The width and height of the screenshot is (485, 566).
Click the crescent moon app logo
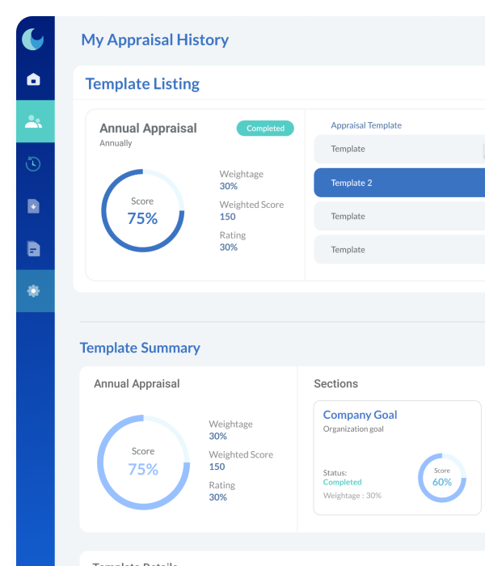pos(33,39)
